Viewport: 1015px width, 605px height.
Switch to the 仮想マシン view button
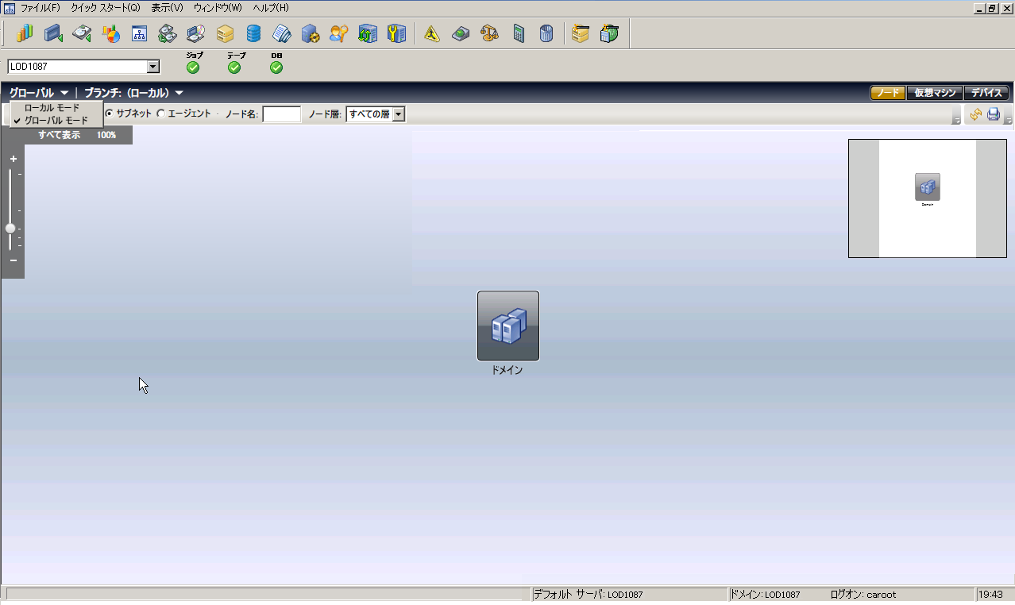[x=935, y=93]
